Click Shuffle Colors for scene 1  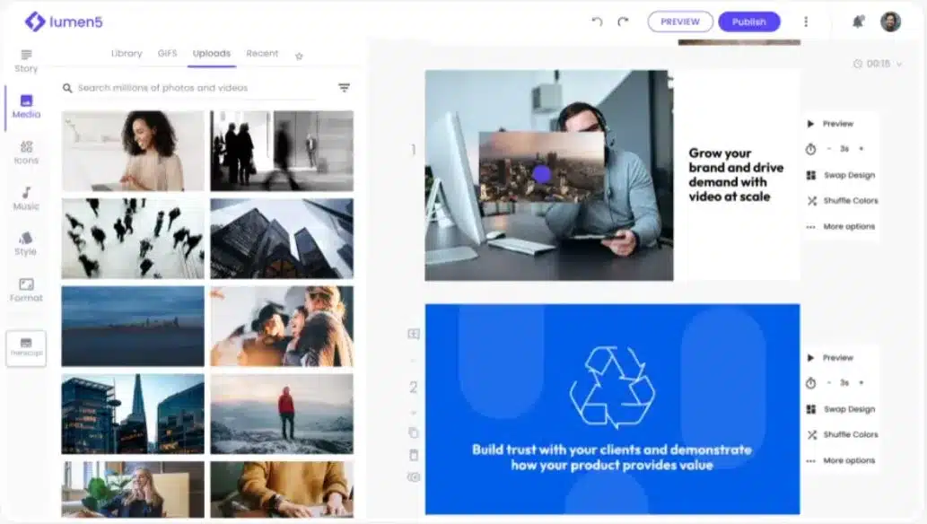[843, 201]
